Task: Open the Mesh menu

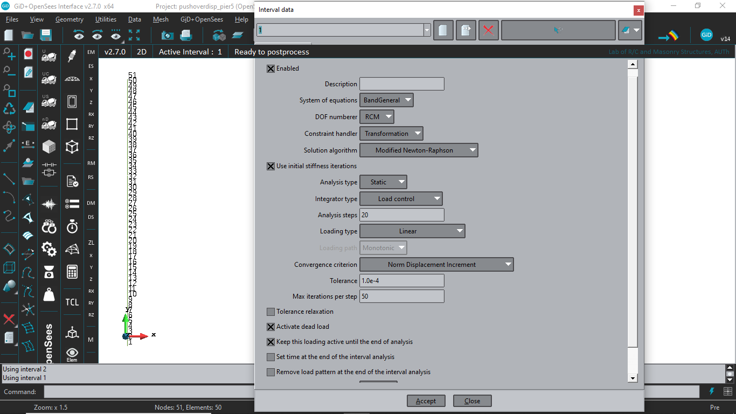Action: [161, 19]
